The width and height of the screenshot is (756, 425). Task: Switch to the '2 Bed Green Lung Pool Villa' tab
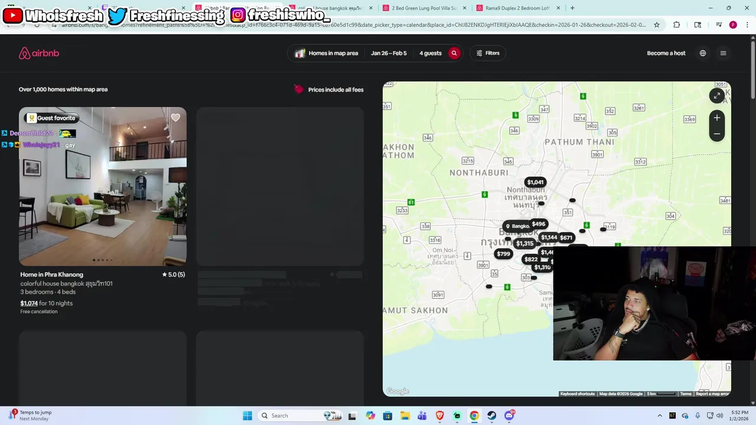(424, 8)
